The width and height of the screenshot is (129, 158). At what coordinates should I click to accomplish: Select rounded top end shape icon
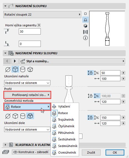coord(30,69)
